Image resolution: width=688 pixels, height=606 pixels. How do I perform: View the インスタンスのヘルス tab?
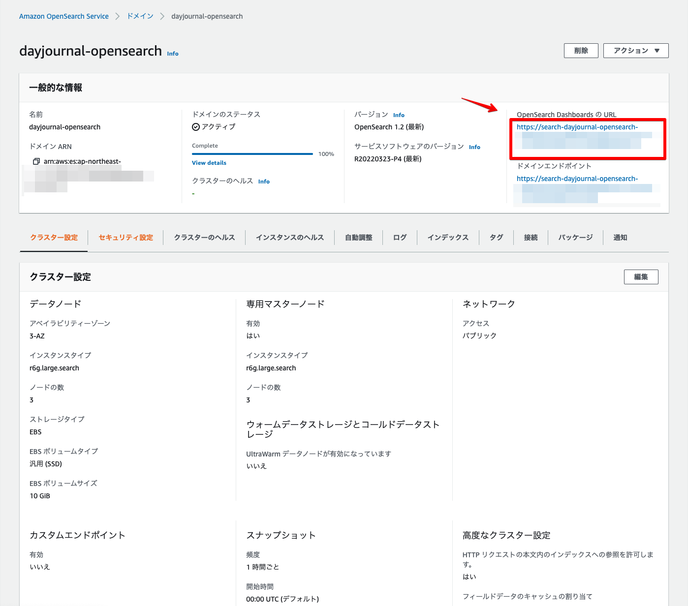tap(290, 237)
